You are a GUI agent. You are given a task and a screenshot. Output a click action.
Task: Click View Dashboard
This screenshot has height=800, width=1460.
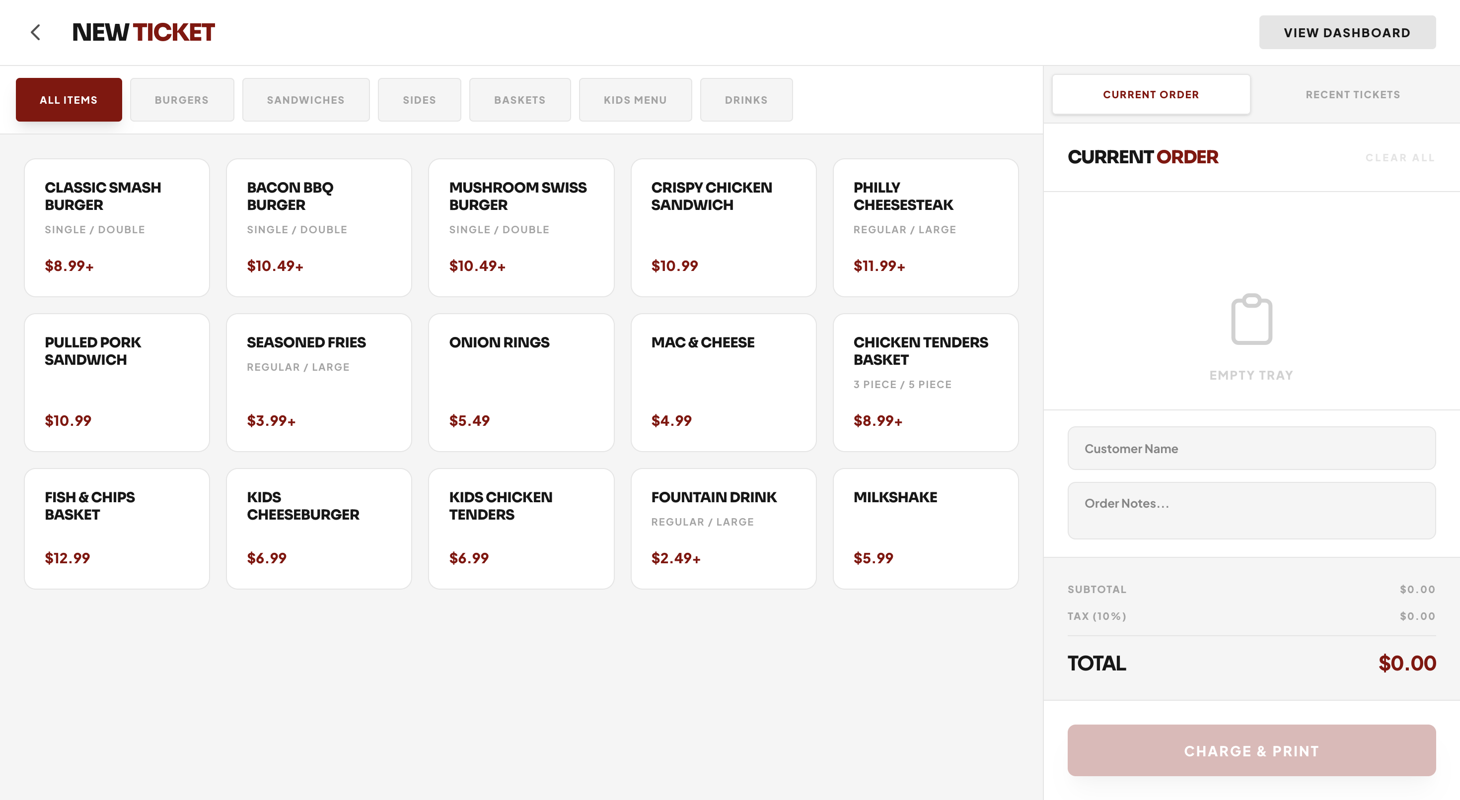point(1347,32)
